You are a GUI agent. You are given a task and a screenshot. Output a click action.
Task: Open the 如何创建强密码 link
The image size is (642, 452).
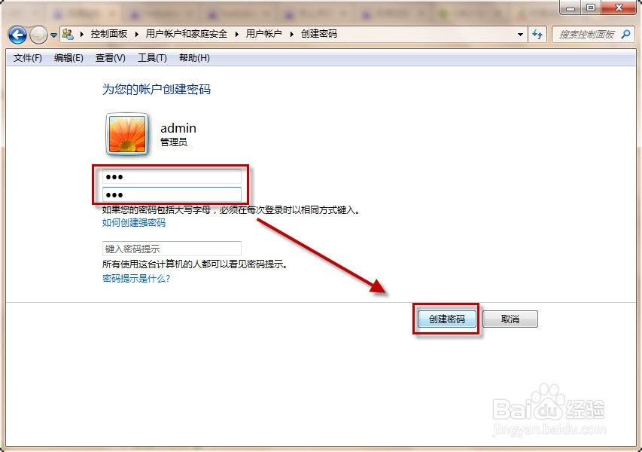pyautogui.click(x=134, y=222)
